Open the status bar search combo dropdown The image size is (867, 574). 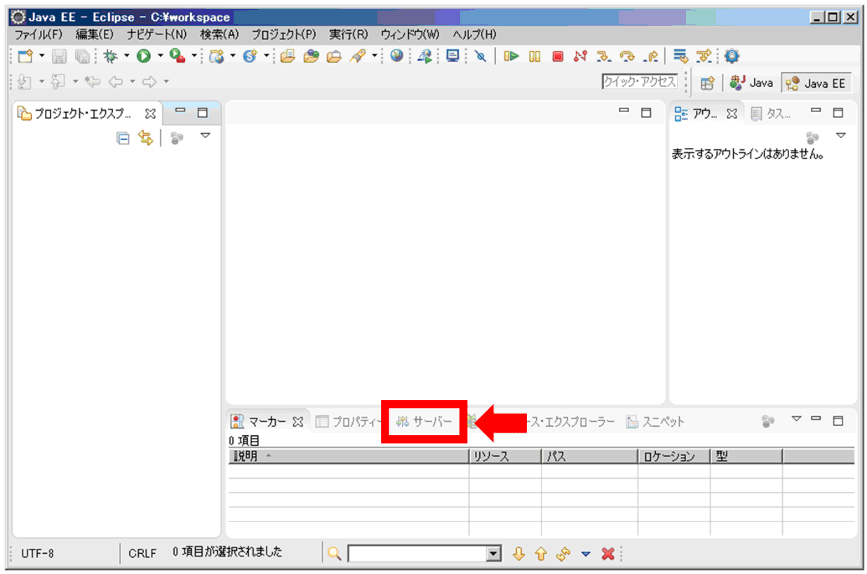pos(495,554)
